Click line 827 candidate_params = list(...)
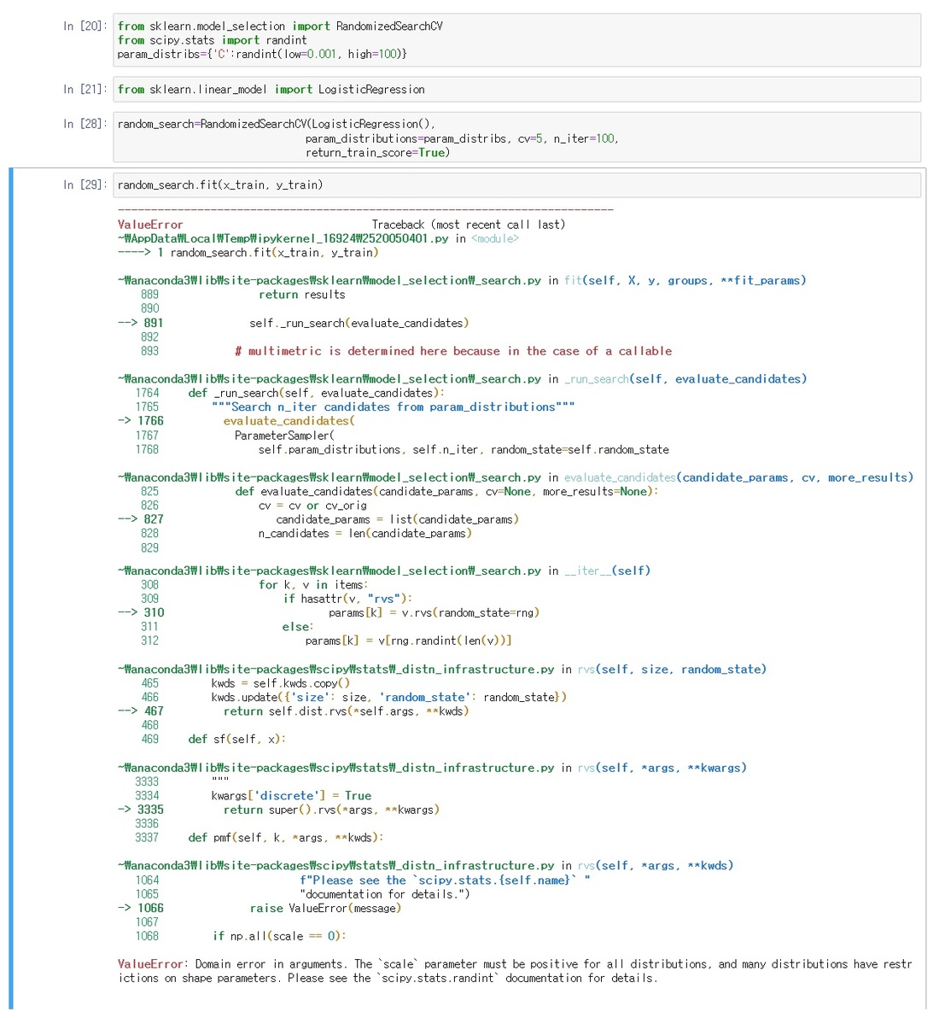939x1018 pixels. click(397, 519)
